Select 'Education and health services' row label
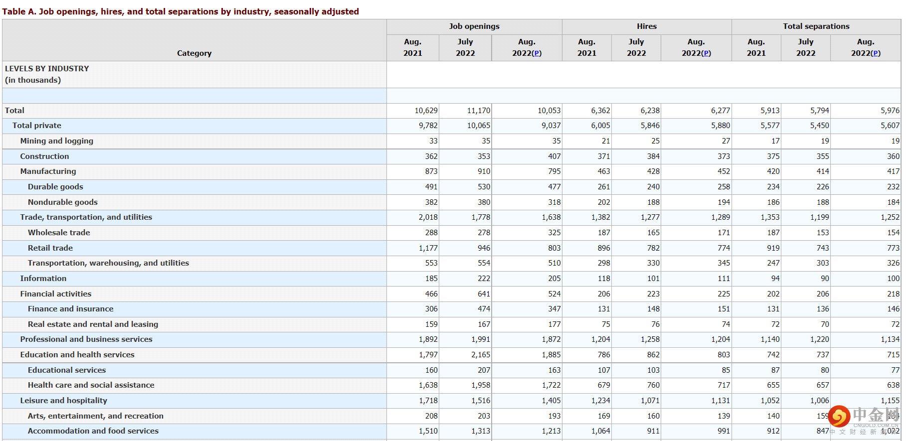The height and width of the screenshot is (441, 906). 77,355
